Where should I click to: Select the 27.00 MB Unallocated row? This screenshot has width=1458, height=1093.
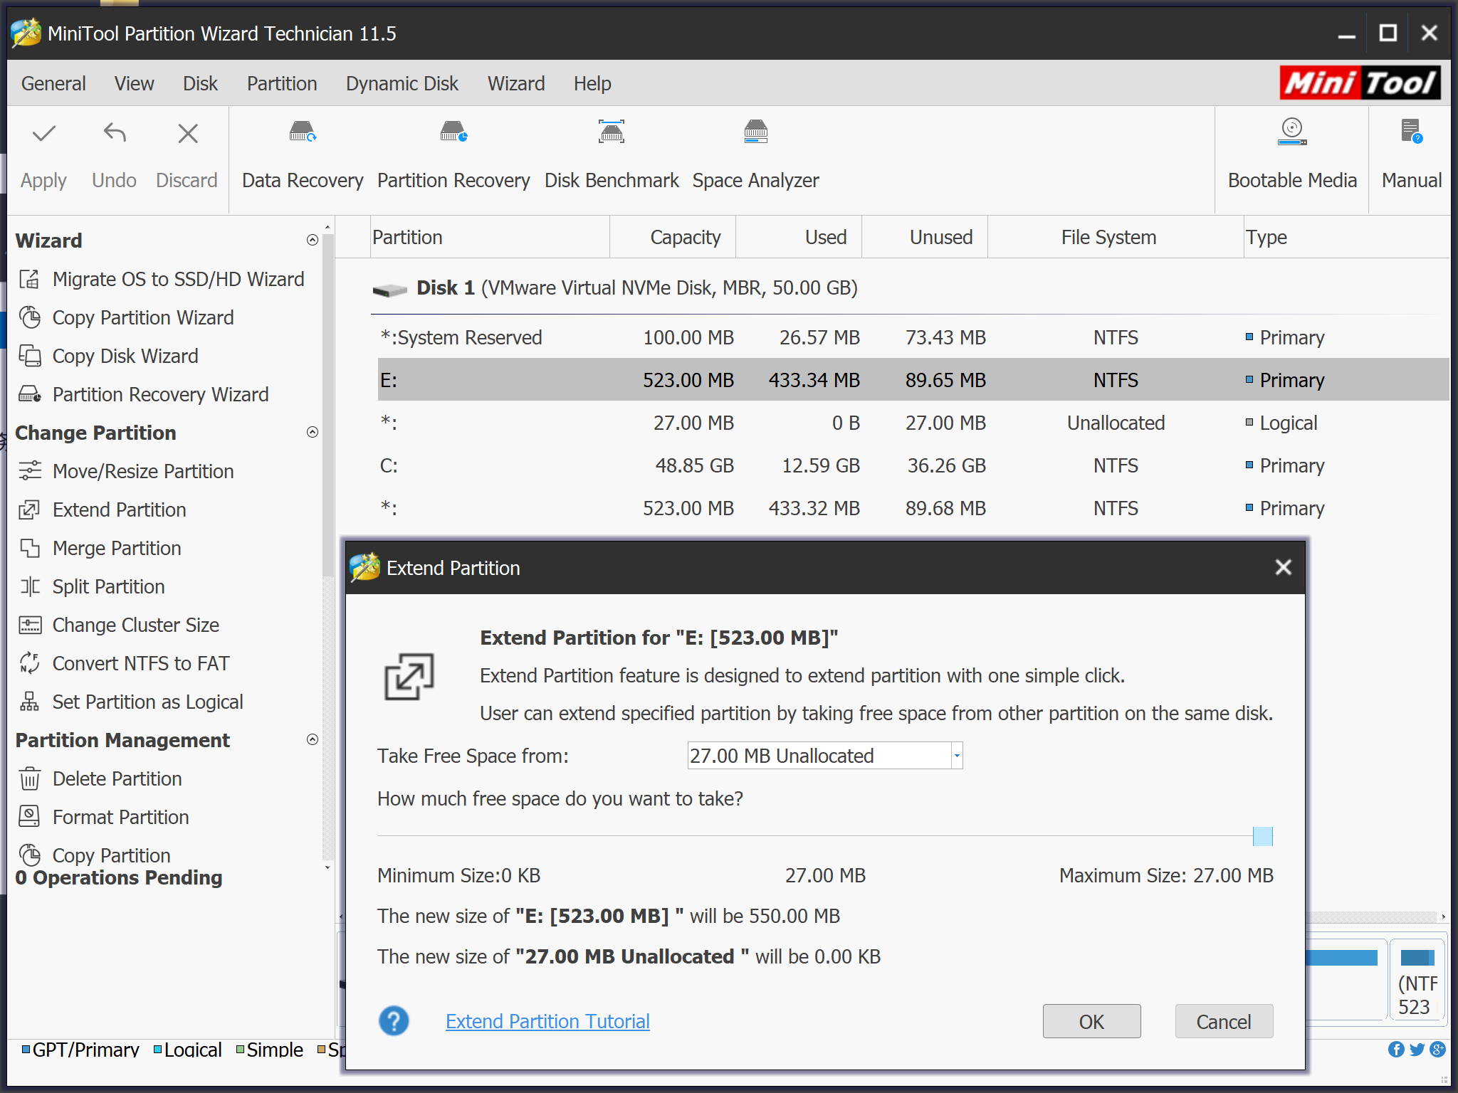point(913,423)
